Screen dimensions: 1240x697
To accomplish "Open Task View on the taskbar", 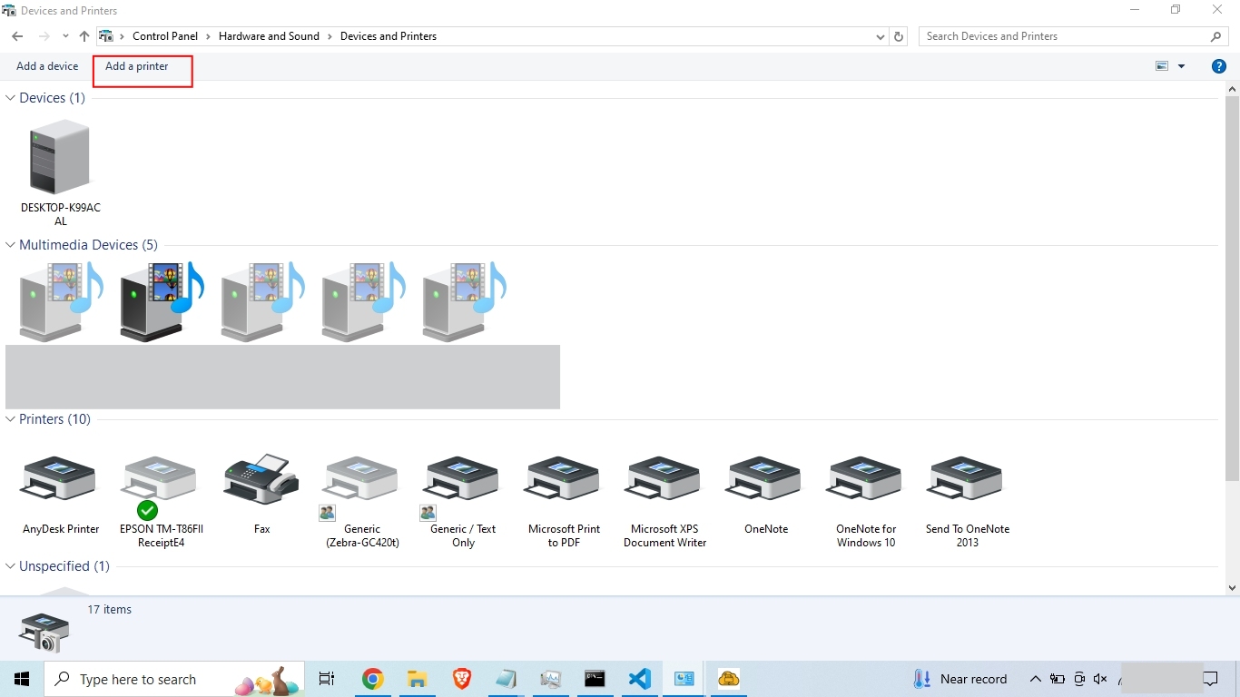I will pyautogui.click(x=327, y=679).
